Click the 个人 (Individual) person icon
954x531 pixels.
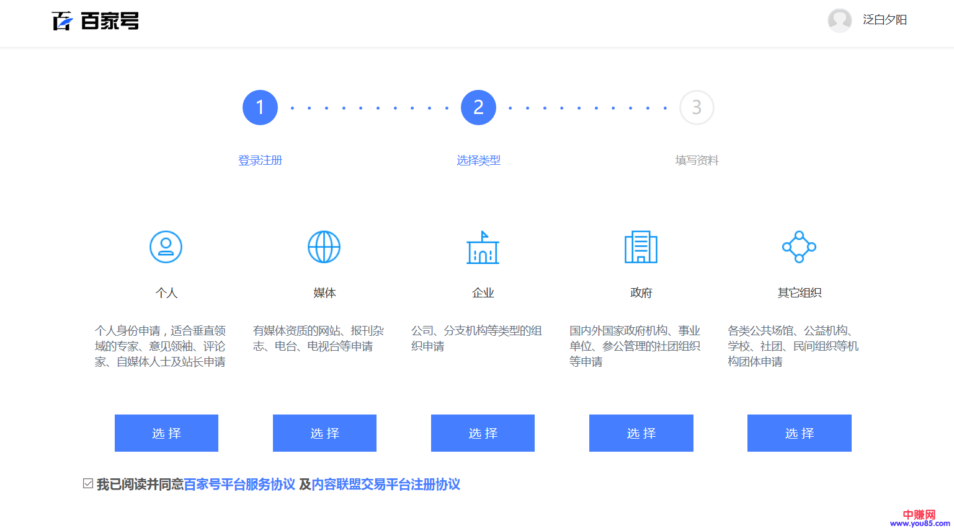[x=166, y=247]
